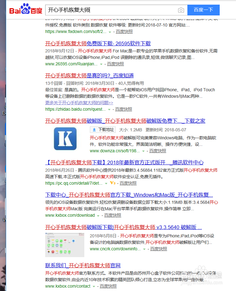Expand dropdown arrow beside pc.qq.com URL
This screenshot has width=236, height=291.
pos(106,183)
